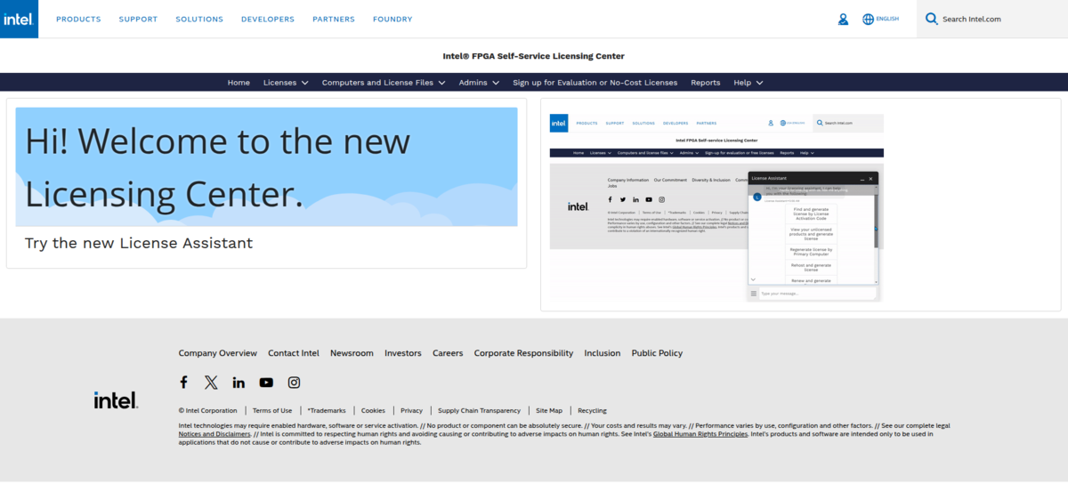1068x484 pixels.
Task: Open Supply Chain Transparency link
Action: coord(480,411)
